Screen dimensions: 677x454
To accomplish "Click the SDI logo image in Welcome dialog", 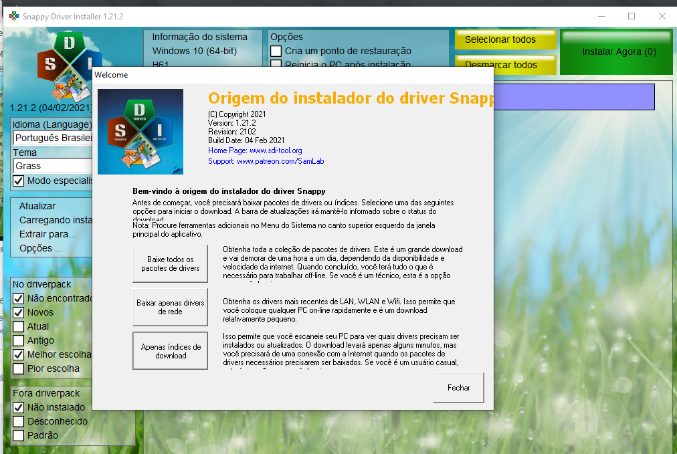I will tap(140, 132).
